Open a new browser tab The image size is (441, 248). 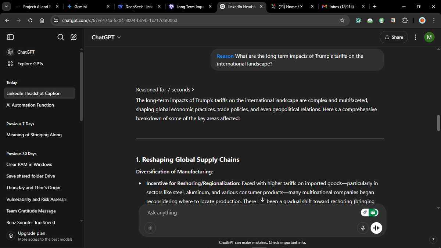coord(374,7)
